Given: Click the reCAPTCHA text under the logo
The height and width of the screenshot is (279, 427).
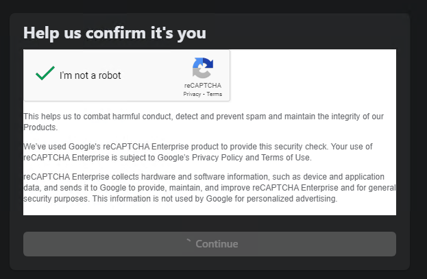Looking at the screenshot, I should pyautogui.click(x=203, y=86).
